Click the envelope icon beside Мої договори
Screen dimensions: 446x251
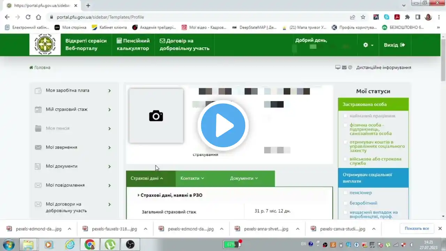[38, 204]
